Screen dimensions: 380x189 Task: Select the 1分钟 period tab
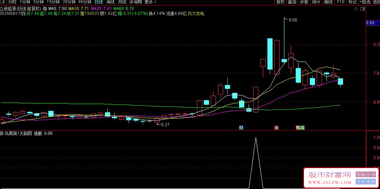coord(25,2)
